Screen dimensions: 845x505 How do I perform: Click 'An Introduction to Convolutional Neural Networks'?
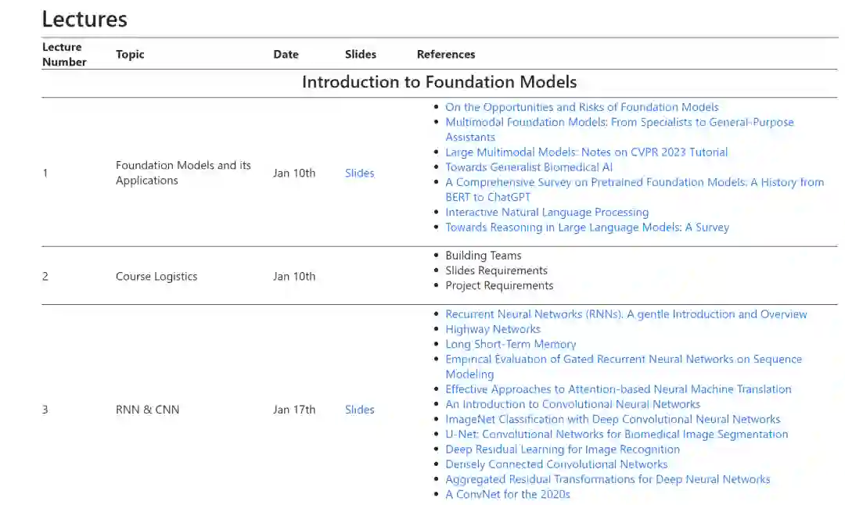click(x=572, y=405)
